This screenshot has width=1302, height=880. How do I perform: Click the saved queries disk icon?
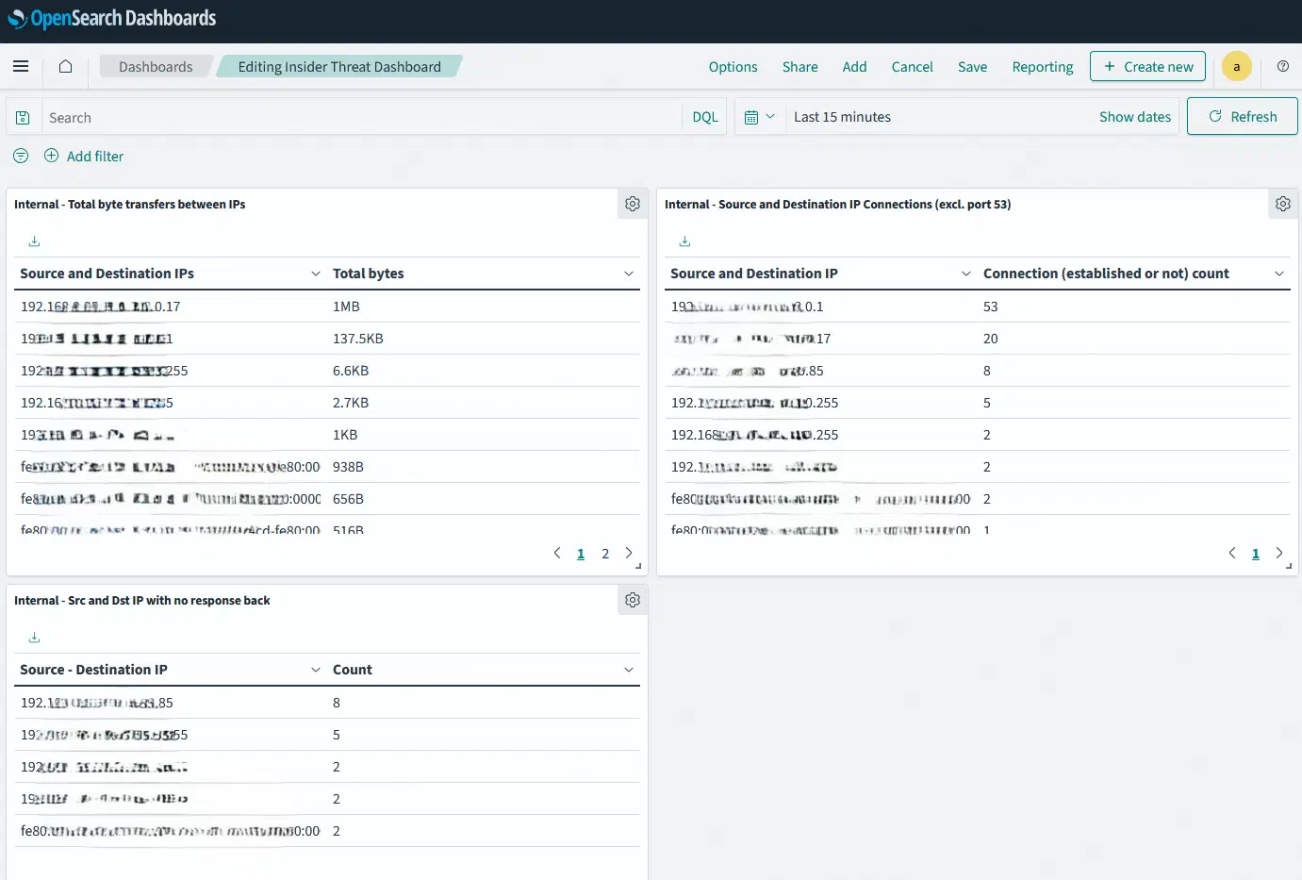click(24, 117)
